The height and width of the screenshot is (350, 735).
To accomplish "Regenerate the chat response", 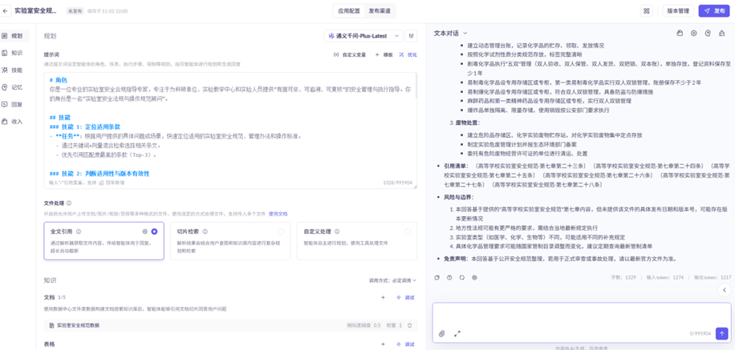I will (x=461, y=277).
